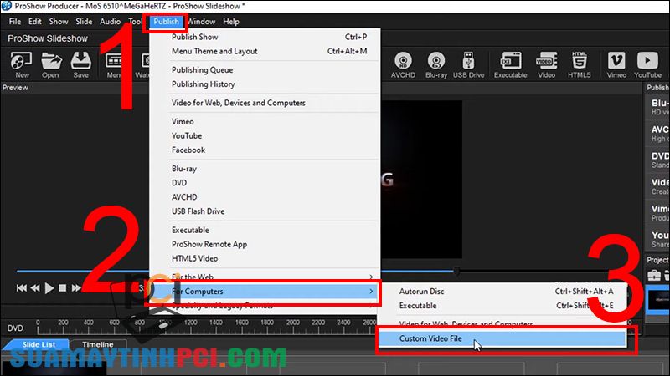Open the Help menu
The height and width of the screenshot is (376, 670).
click(x=231, y=22)
